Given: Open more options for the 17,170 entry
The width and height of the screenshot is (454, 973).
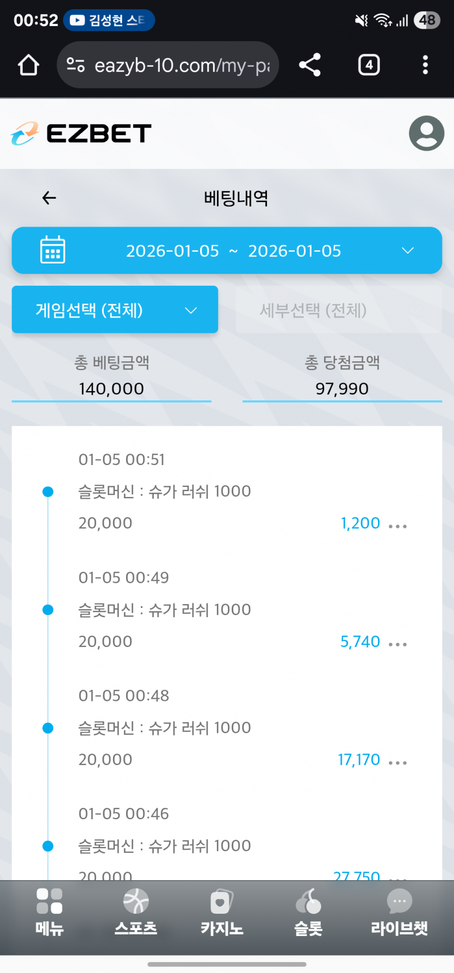Looking at the screenshot, I should (x=398, y=763).
